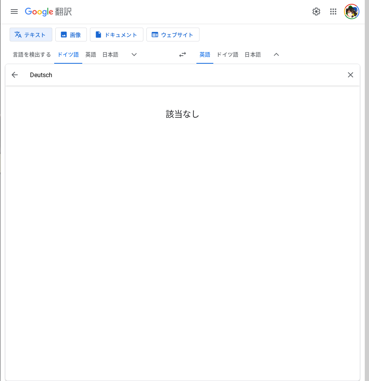Open the settings gear icon
The height and width of the screenshot is (381, 369).
coord(316,12)
